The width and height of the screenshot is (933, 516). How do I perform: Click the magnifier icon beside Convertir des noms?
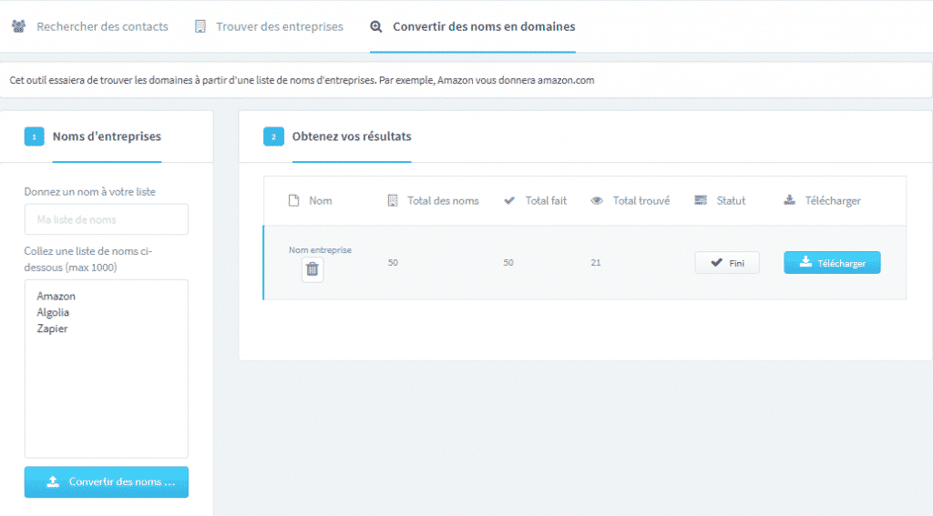376,26
